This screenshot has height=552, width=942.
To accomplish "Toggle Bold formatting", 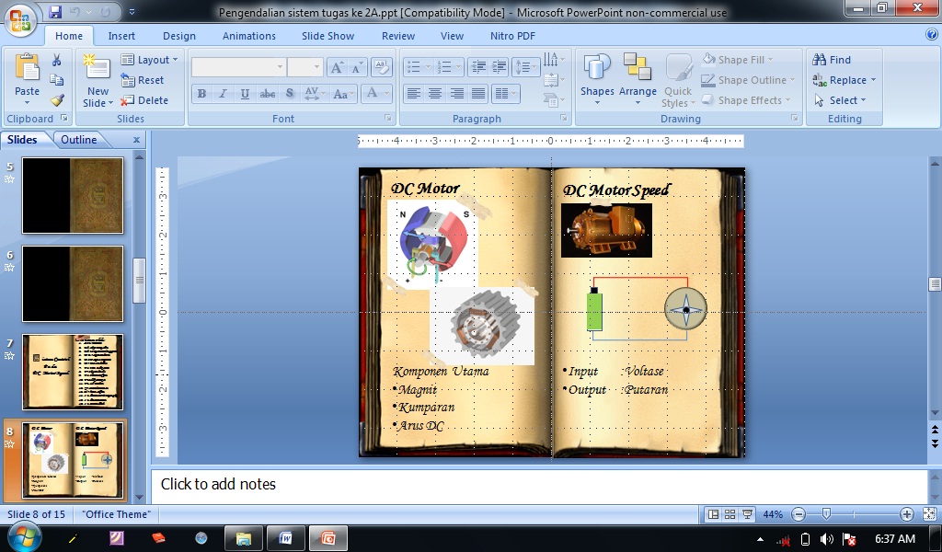I will pos(201,93).
